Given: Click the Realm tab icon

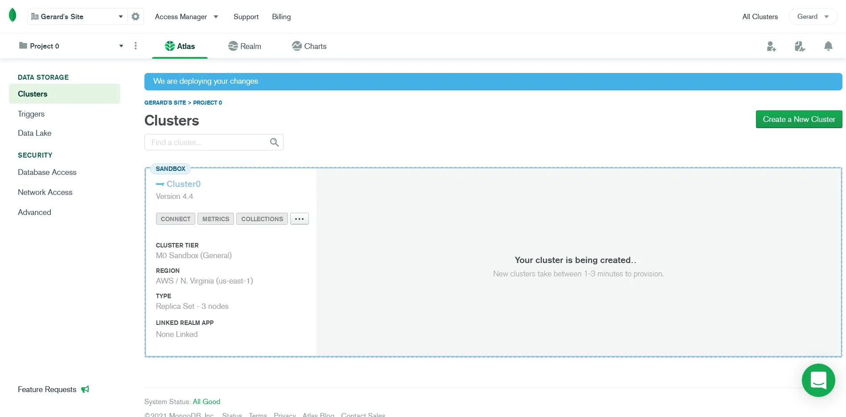Looking at the screenshot, I should pos(233,46).
